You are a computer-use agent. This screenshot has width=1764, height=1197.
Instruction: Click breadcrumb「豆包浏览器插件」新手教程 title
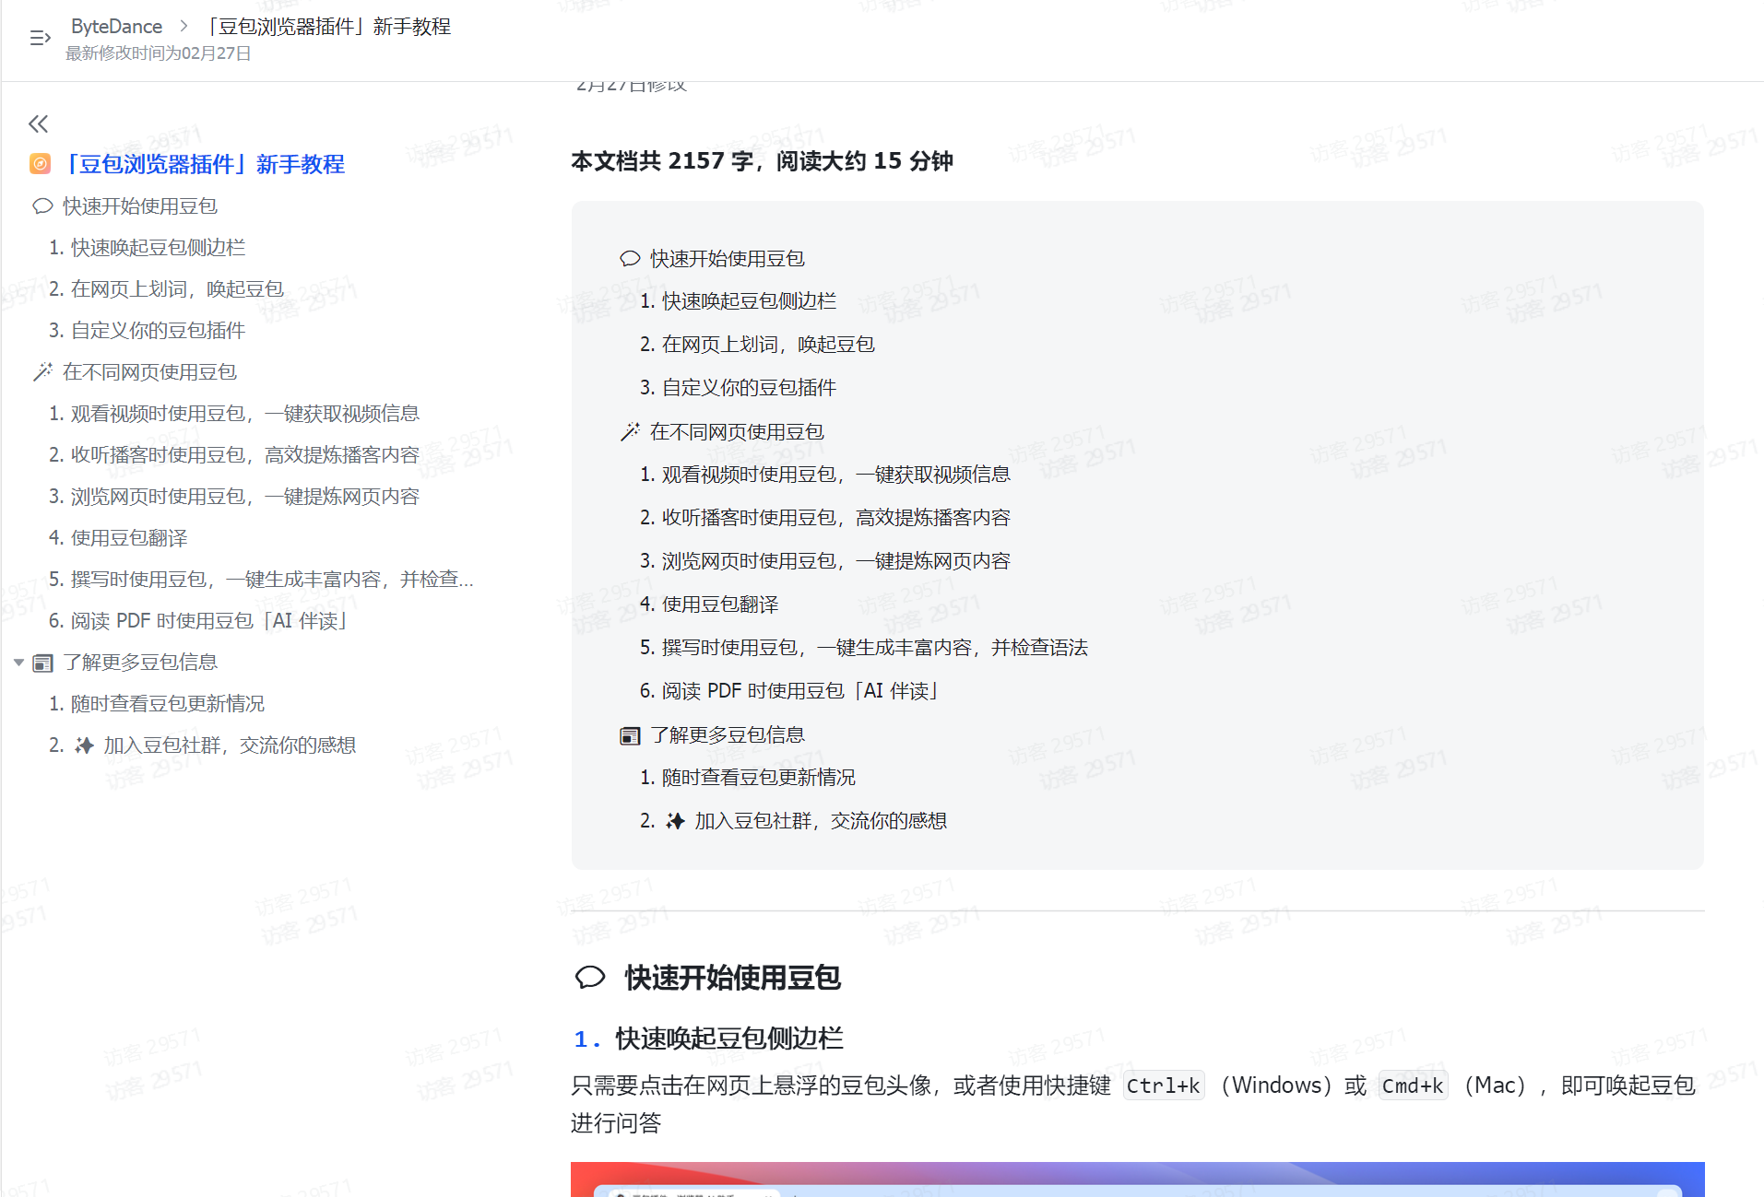(x=326, y=27)
